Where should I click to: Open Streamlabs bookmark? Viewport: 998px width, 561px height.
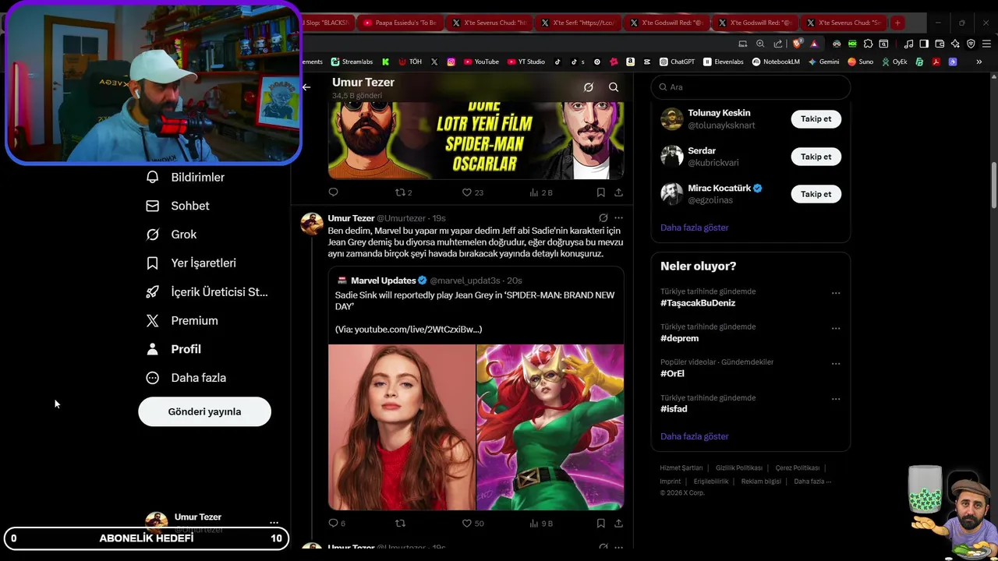point(352,62)
